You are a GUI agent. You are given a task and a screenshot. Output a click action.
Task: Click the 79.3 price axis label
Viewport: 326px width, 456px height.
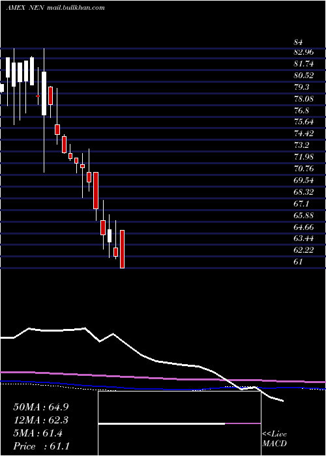tap(301, 87)
